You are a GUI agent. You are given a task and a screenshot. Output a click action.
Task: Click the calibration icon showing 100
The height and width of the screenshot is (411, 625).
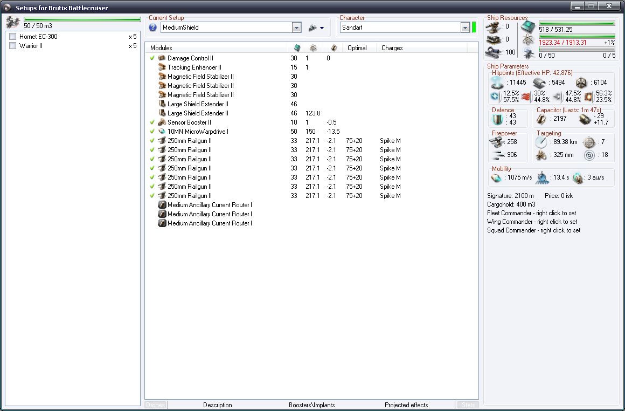point(494,52)
